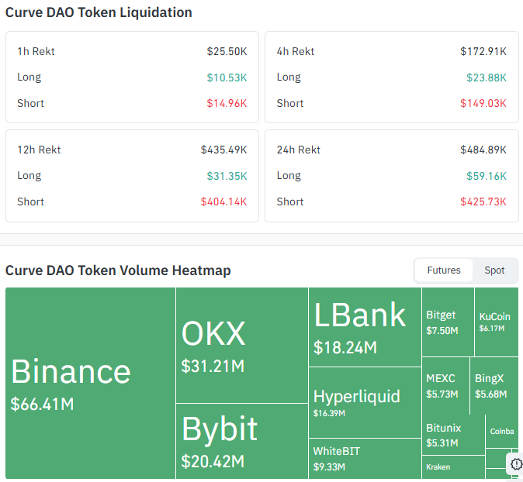The image size is (523, 482).
Task: Click the Long label in 12h Rekt card
Action: point(29,176)
